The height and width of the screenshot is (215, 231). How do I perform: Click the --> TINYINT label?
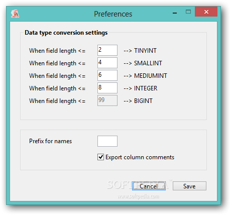click(140, 51)
